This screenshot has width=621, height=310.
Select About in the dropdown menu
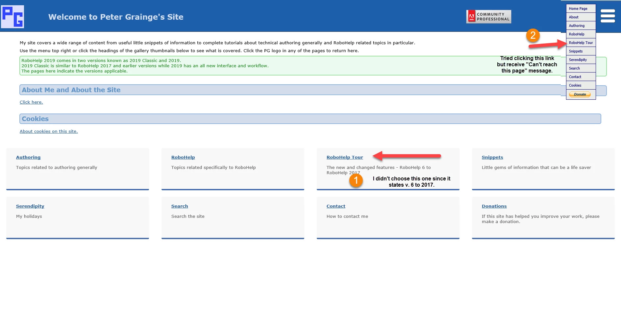(x=581, y=17)
